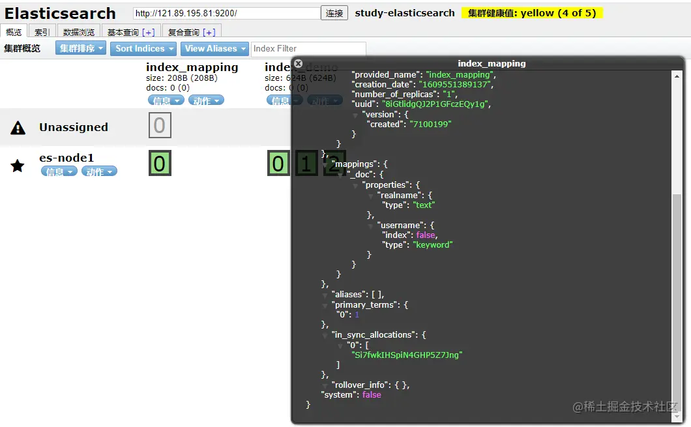The width and height of the screenshot is (691, 427).
Task: Select es-node1 shard 0 of index_mapping
Action: 160,164
